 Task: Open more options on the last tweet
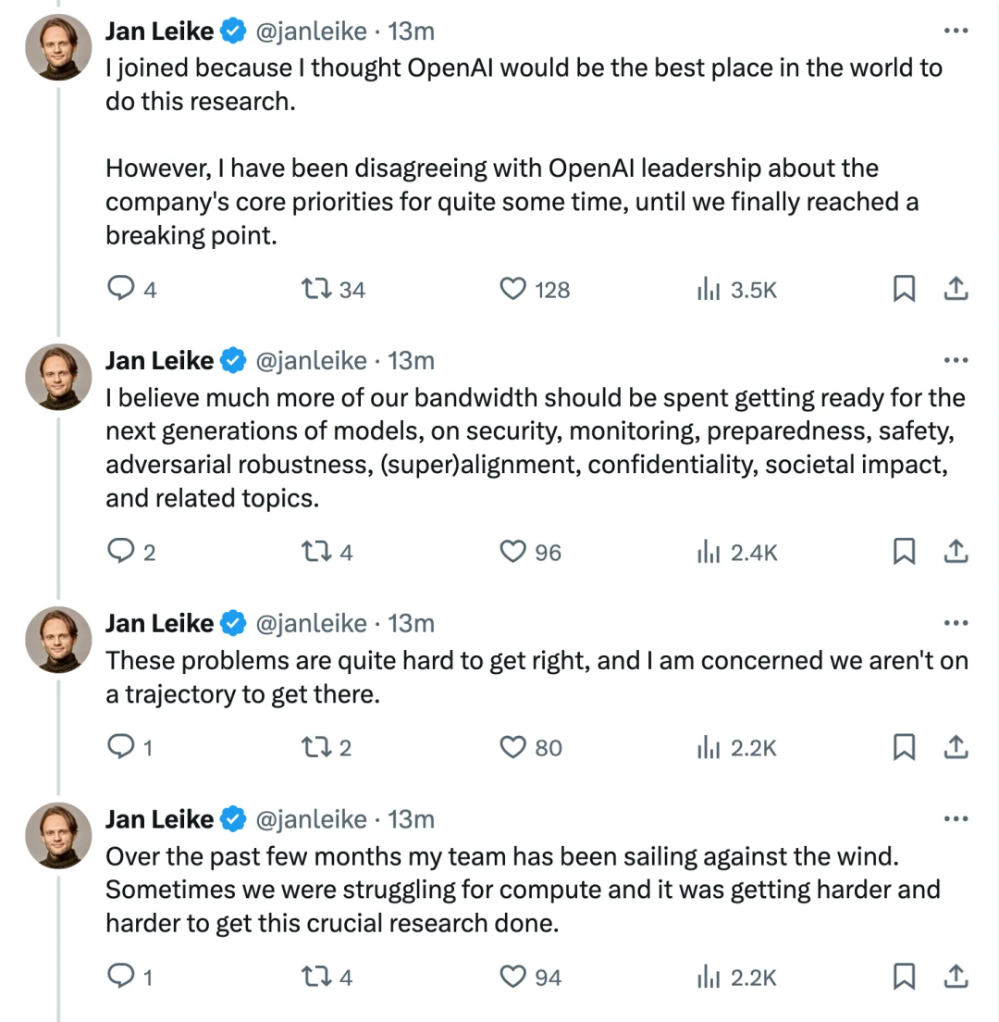tap(955, 819)
